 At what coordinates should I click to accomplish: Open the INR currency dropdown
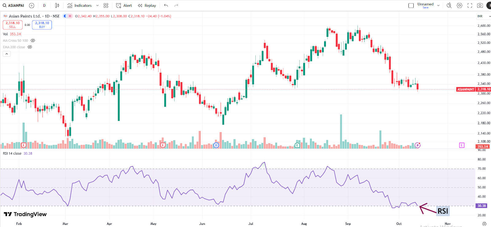[483, 16]
